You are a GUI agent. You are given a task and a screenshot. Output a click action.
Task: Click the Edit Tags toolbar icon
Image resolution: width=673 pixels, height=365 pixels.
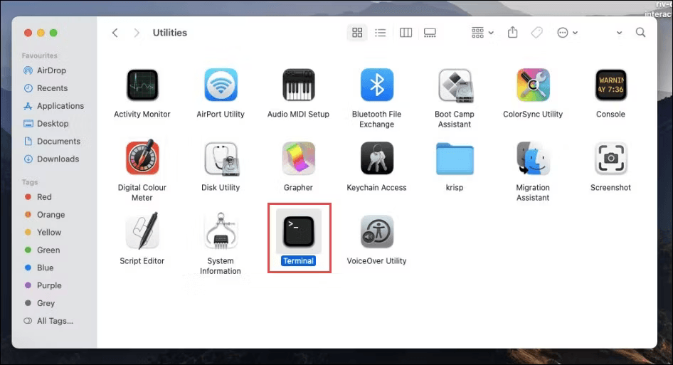point(536,33)
